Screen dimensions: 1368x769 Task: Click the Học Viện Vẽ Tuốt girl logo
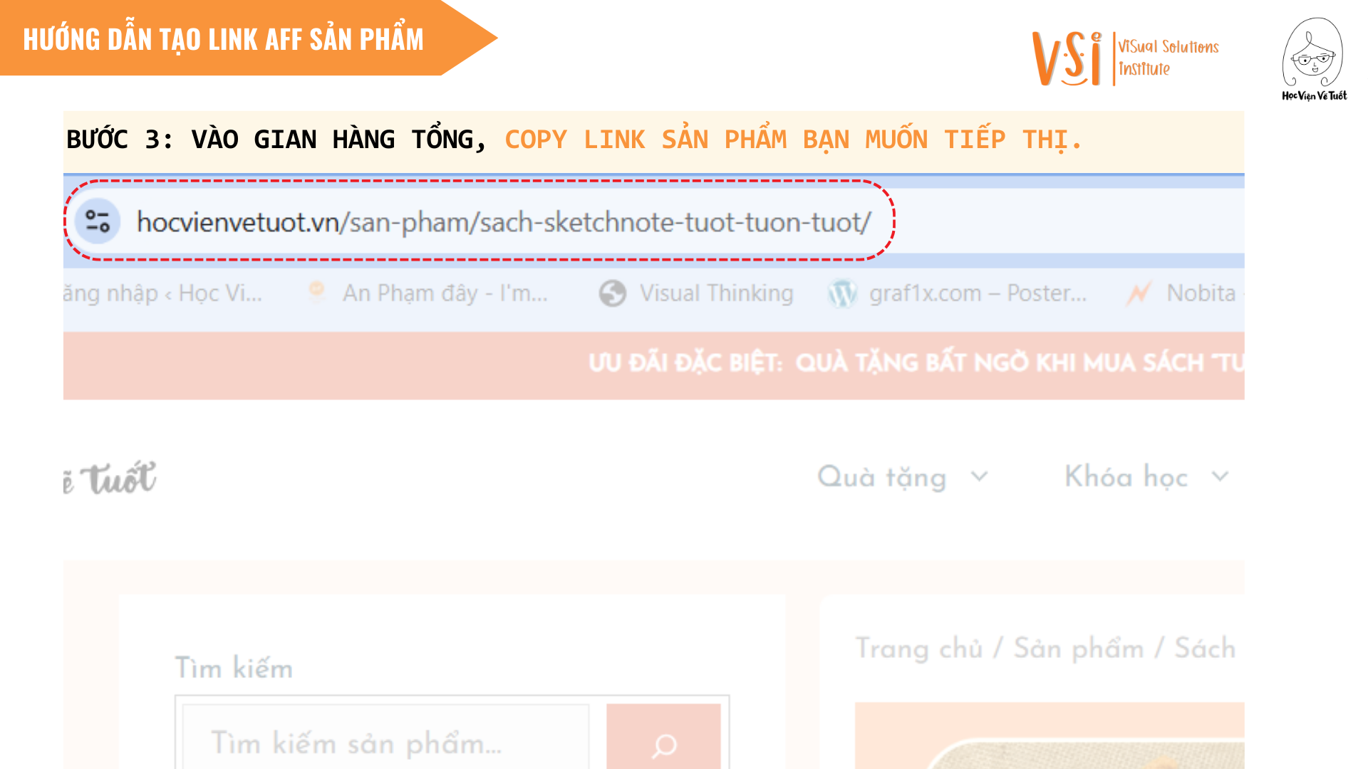1313,60
